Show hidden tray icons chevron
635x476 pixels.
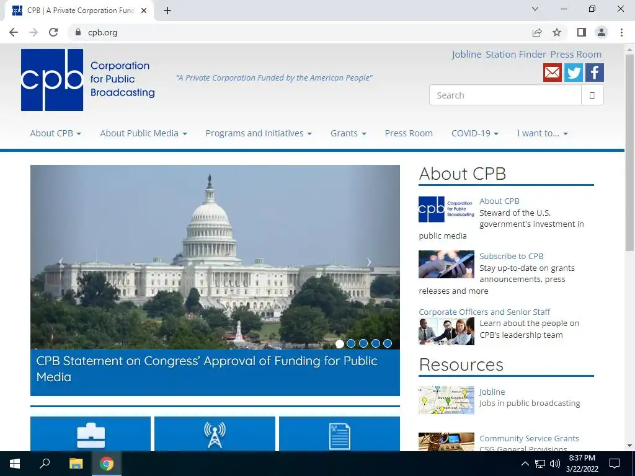click(x=525, y=464)
